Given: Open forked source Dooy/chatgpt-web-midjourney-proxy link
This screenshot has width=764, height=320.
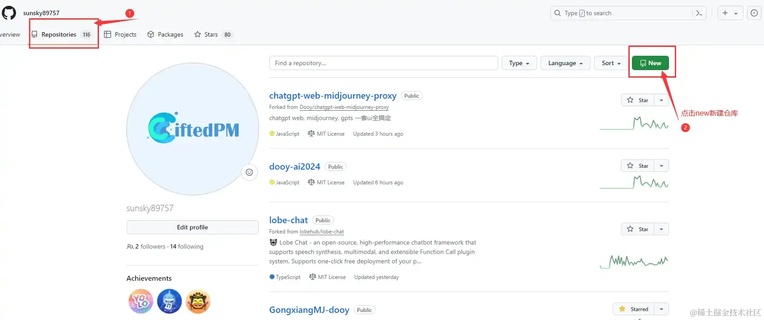Looking at the screenshot, I should [x=344, y=107].
